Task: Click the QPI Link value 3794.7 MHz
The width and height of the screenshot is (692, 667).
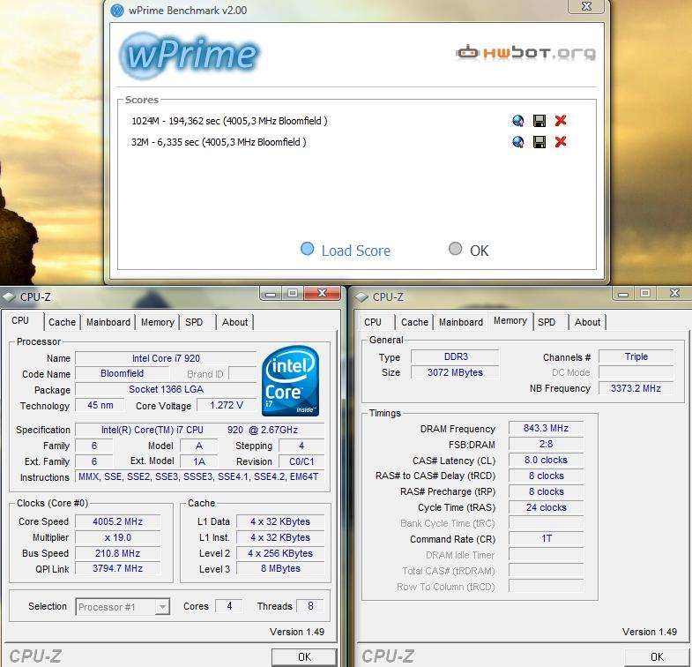Action: coord(118,568)
